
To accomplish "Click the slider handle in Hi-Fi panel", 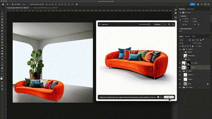I will pos(149,24).
